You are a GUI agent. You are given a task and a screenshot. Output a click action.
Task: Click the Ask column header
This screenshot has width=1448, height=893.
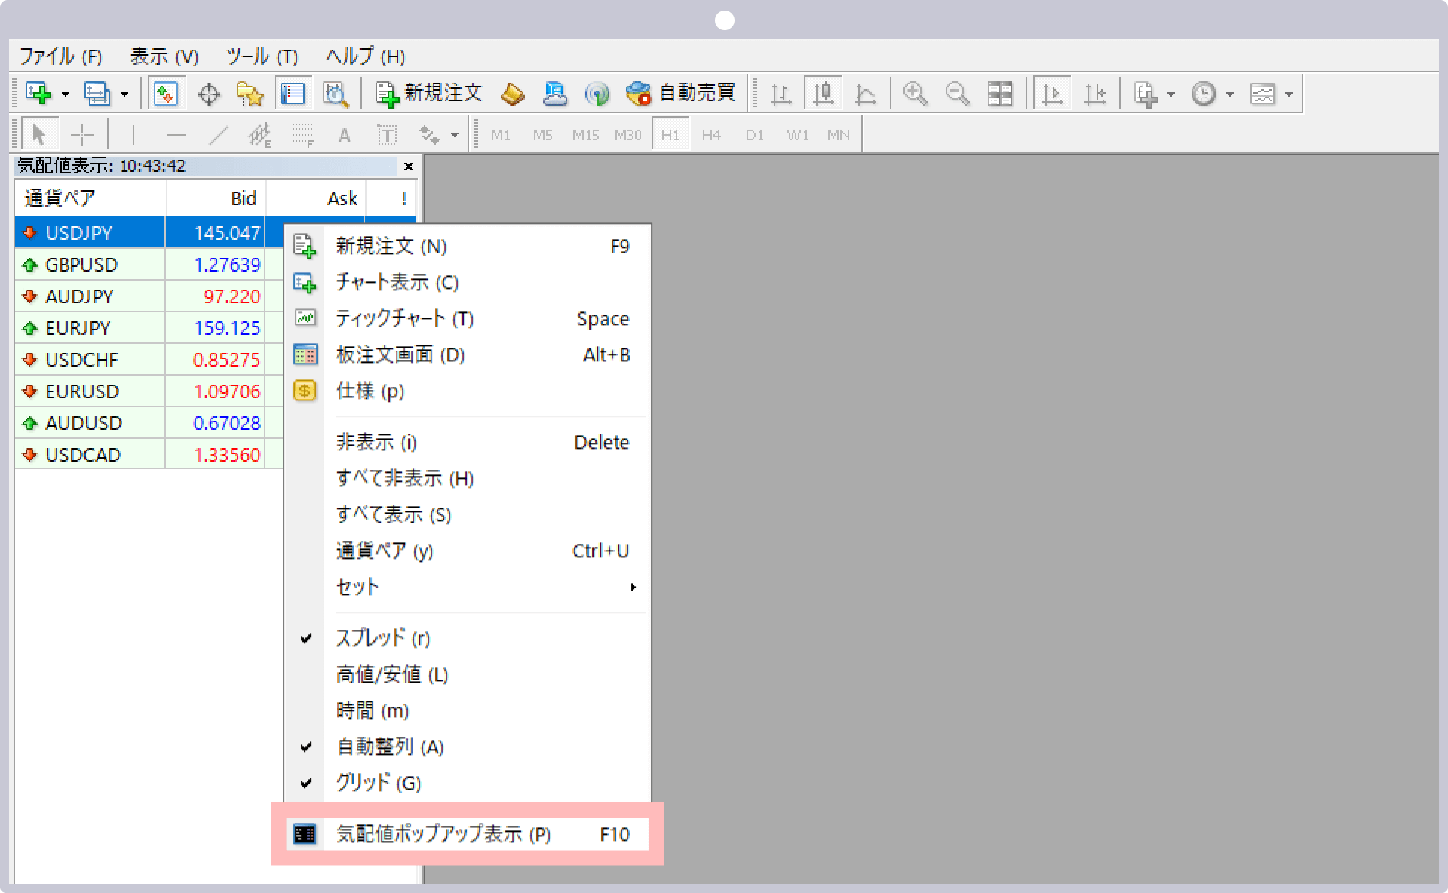click(317, 198)
